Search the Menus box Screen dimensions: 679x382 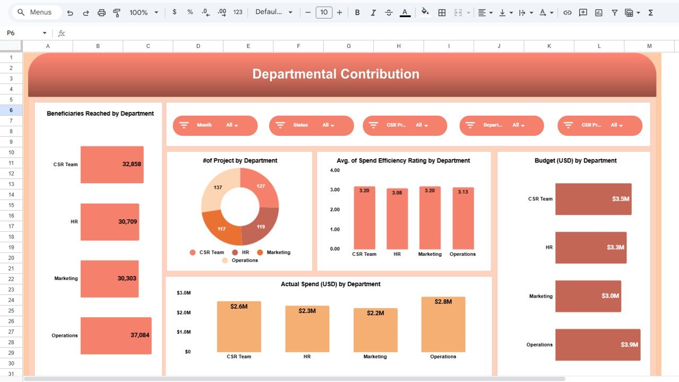(x=36, y=12)
